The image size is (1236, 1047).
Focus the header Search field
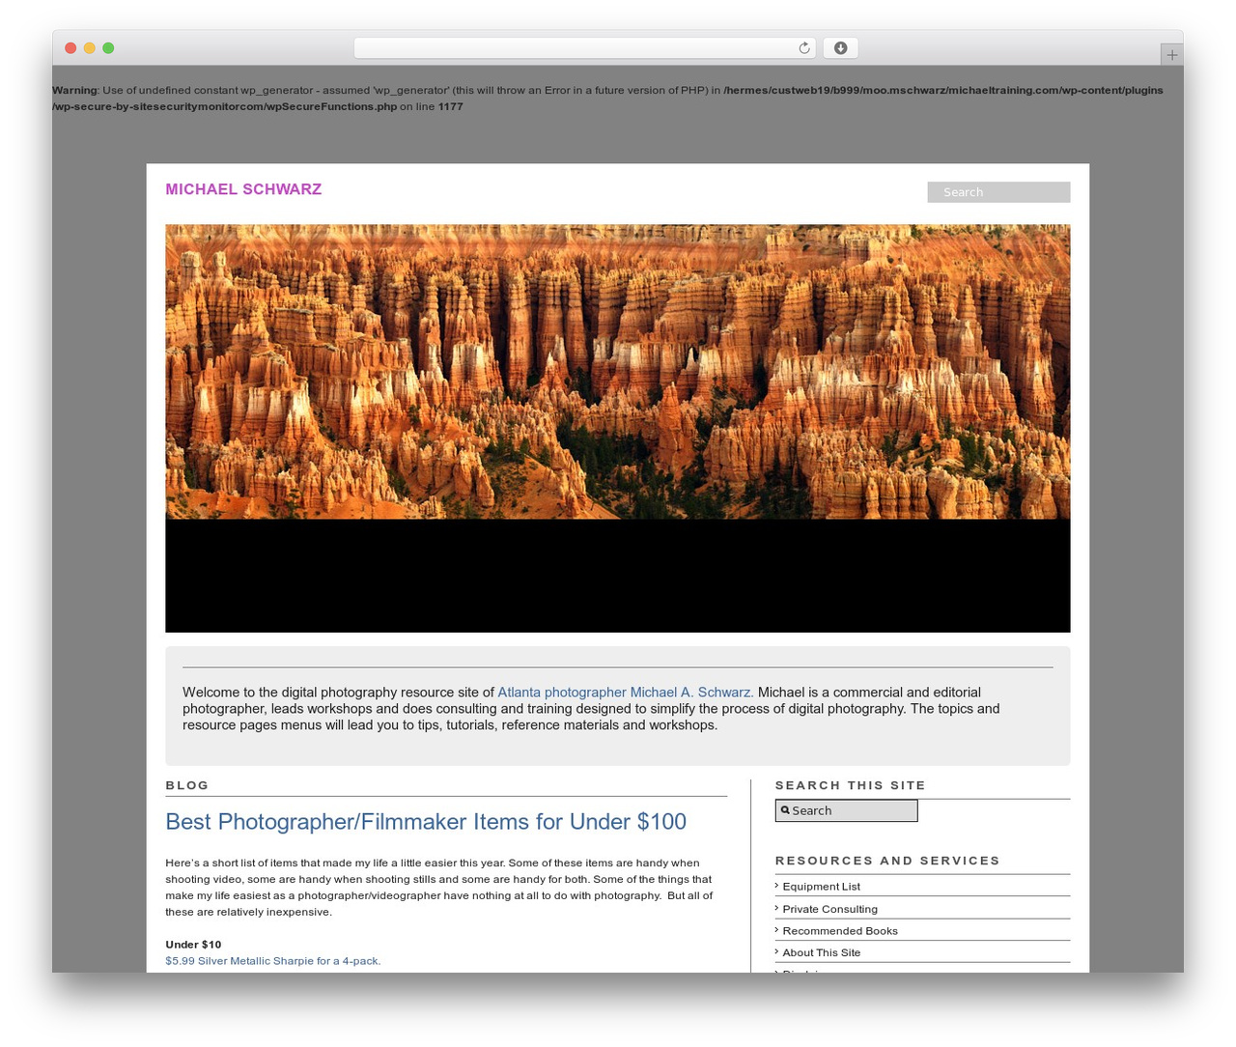point(998,192)
